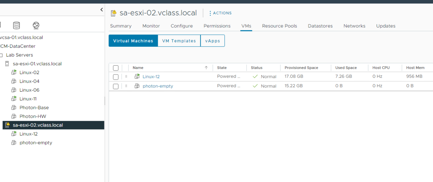Click the warning host icon of sa-esxi-02 in tree
The width and height of the screenshot is (433, 182).
[7, 125]
